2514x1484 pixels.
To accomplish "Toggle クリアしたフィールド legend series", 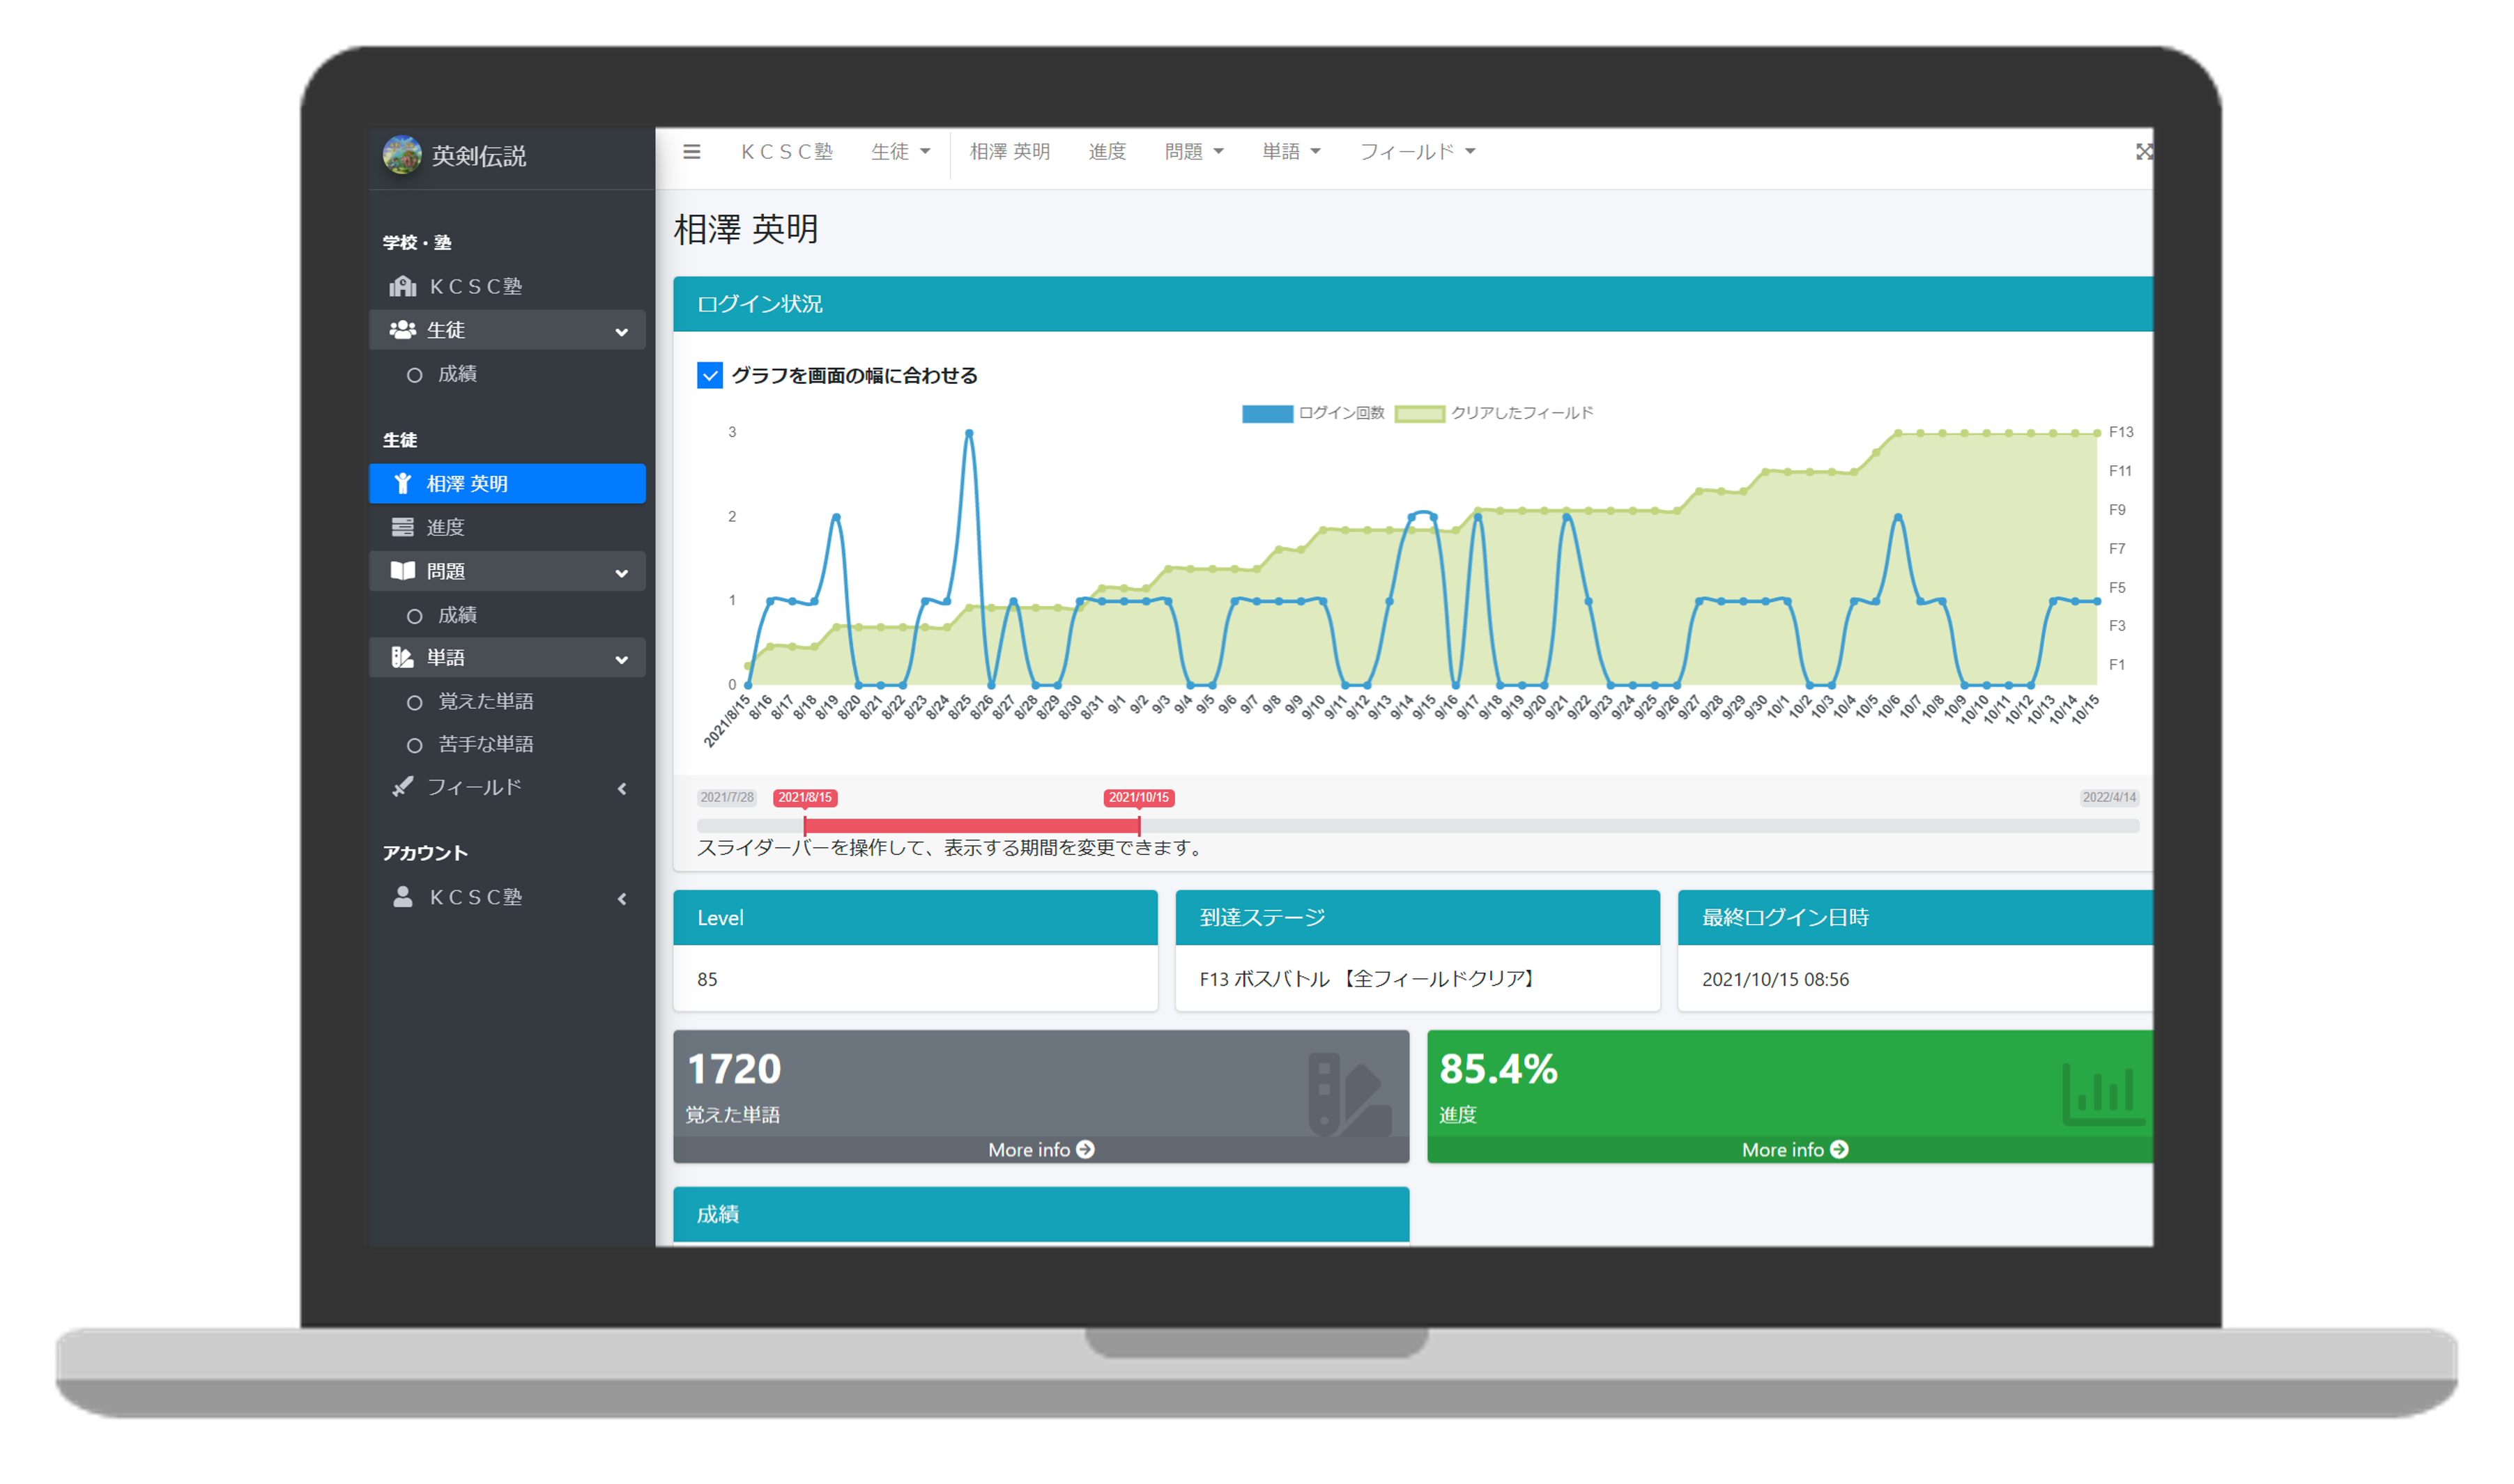I will (1494, 414).
